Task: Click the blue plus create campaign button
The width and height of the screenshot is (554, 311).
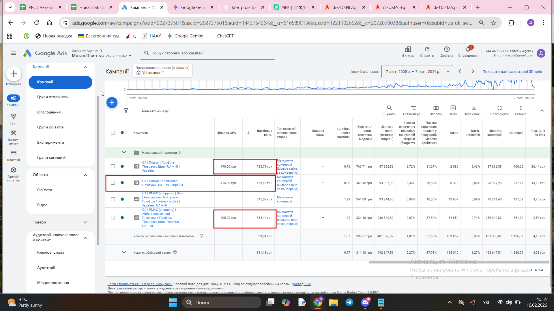Action: tap(112, 103)
